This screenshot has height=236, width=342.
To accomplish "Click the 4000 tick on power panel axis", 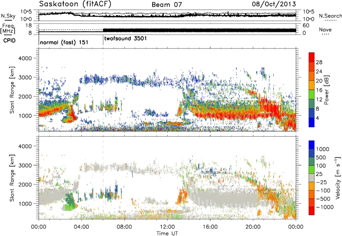I will point(25,58).
